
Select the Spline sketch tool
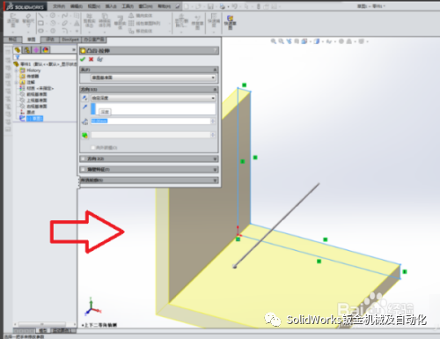(64, 15)
